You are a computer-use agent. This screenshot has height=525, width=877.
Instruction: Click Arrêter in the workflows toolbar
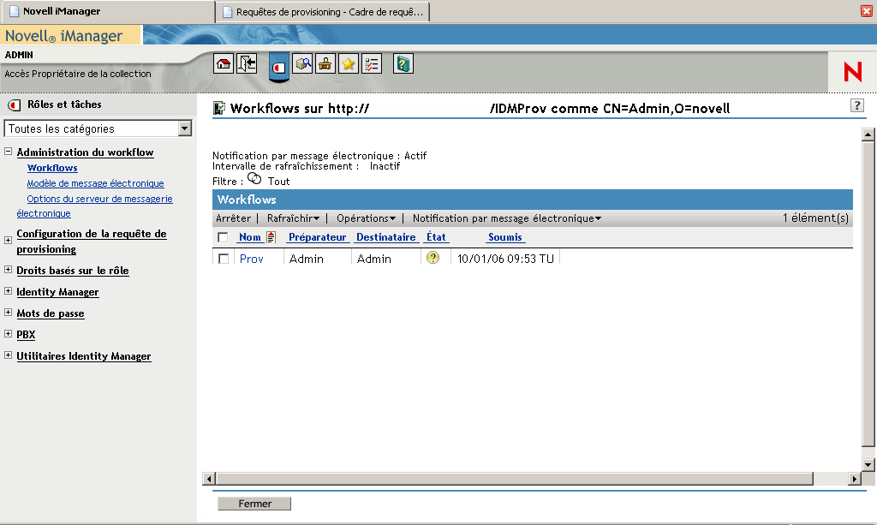[233, 218]
